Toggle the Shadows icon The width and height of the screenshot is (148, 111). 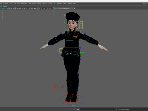click(x=19, y=8)
